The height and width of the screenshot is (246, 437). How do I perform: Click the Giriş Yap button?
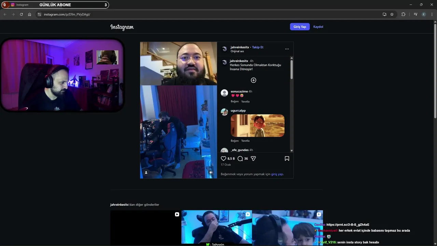pyautogui.click(x=300, y=27)
